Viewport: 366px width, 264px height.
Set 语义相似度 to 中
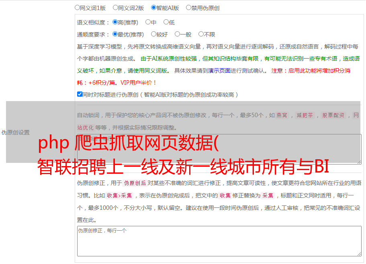click(148, 22)
